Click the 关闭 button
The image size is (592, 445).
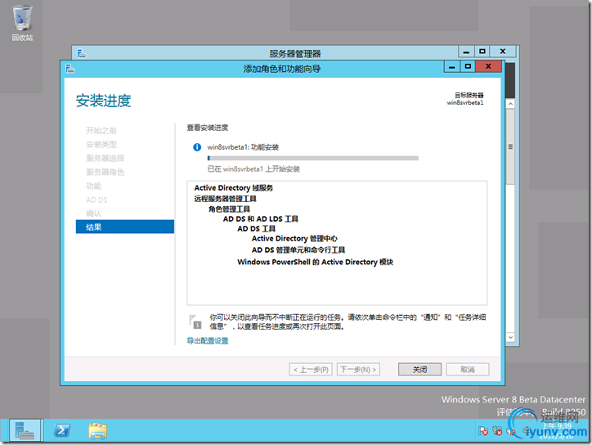(419, 370)
